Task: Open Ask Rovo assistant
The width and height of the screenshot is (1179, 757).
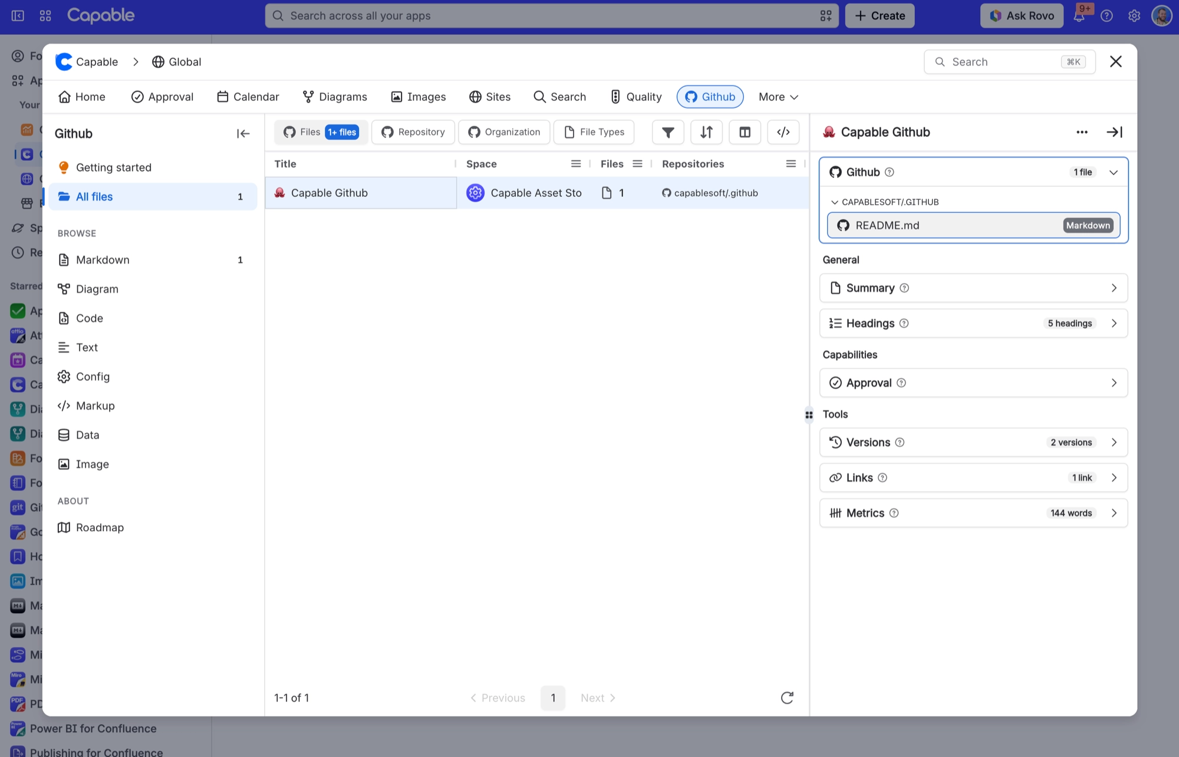Action: 1022,16
